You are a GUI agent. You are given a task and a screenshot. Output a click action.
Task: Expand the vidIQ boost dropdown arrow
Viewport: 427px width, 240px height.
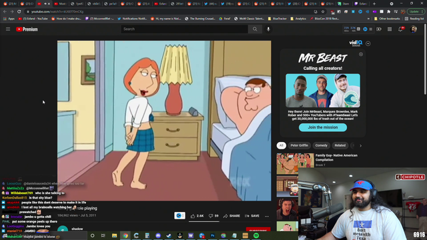[x=368, y=43]
